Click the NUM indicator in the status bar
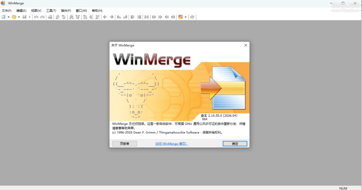362x190 pixels. (x=343, y=188)
